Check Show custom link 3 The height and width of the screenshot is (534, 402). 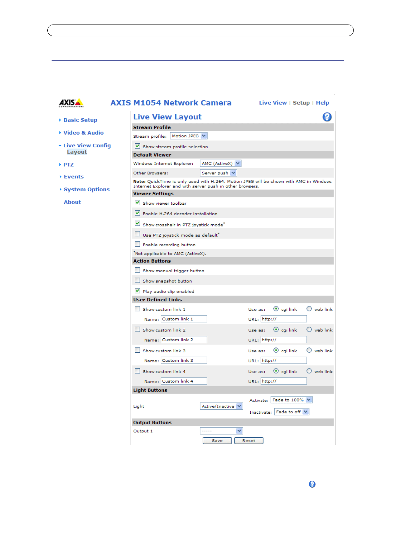pyautogui.click(x=137, y=350)
